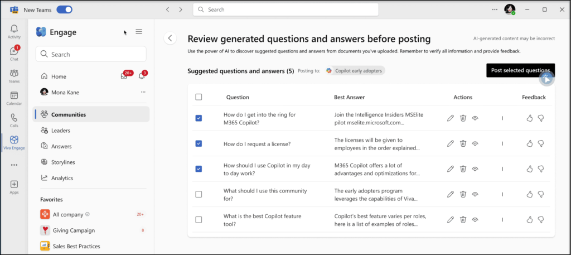This screenshot has height=255, width=571.
Task: Navigate forward in Teams title bar
Action: [181, 9]
